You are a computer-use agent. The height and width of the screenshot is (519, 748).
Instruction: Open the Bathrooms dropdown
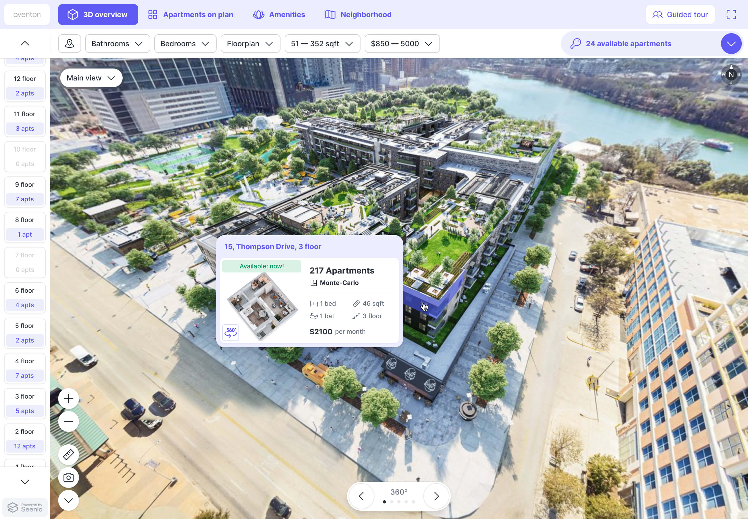(x=117, y=44)
